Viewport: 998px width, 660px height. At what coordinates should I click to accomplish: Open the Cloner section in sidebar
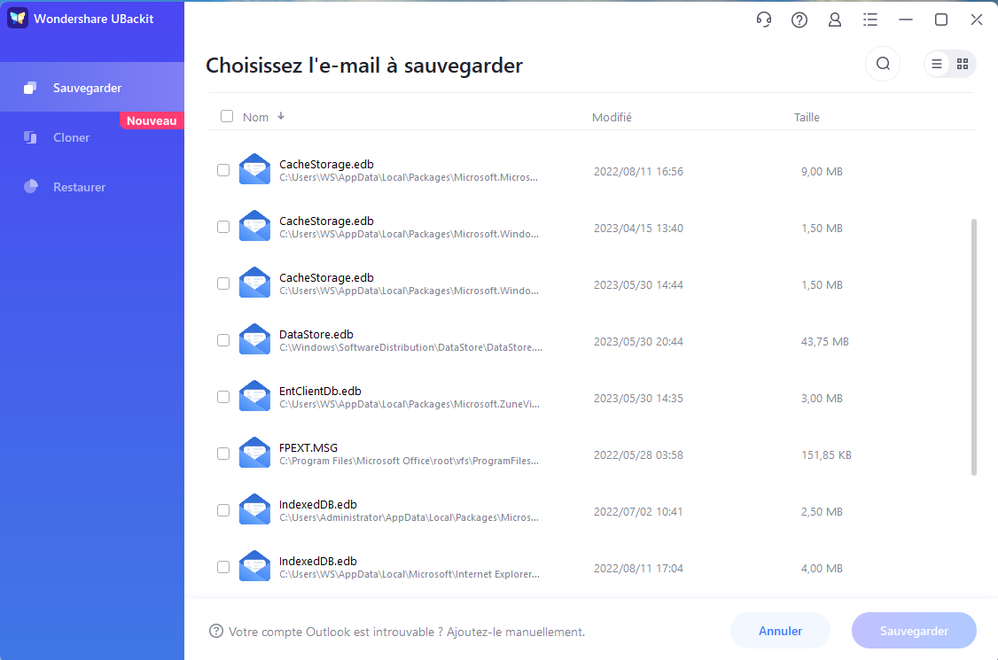tap(92, 136)
